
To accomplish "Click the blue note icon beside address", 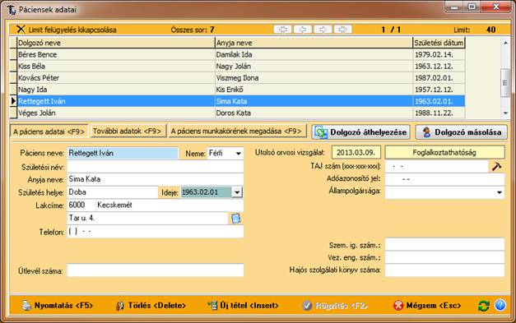I will (x=235, y=218).
